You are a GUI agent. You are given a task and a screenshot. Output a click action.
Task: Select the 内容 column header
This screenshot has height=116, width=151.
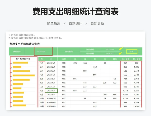(x=64, y=59)
